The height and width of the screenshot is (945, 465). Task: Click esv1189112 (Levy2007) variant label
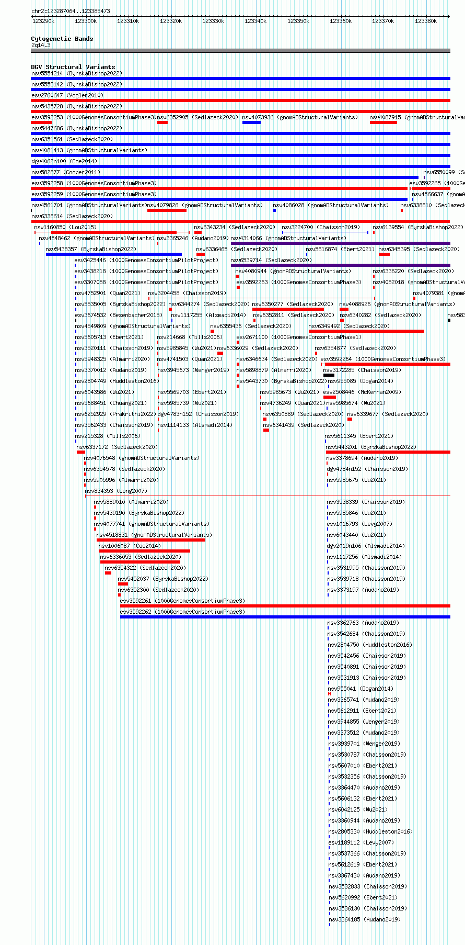click(x=361, y=843)
